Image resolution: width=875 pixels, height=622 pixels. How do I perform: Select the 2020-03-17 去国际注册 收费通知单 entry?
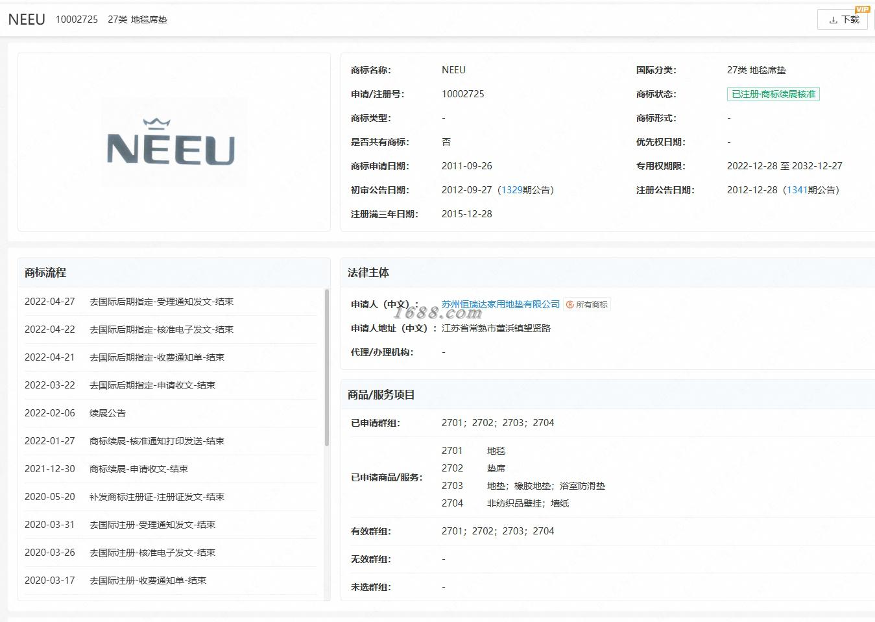coord(171,580)
